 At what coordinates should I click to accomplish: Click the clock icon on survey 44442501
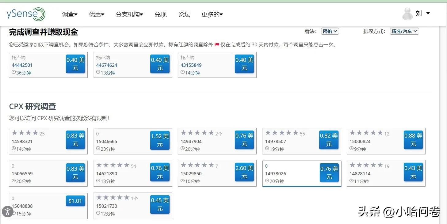point(13,72)
